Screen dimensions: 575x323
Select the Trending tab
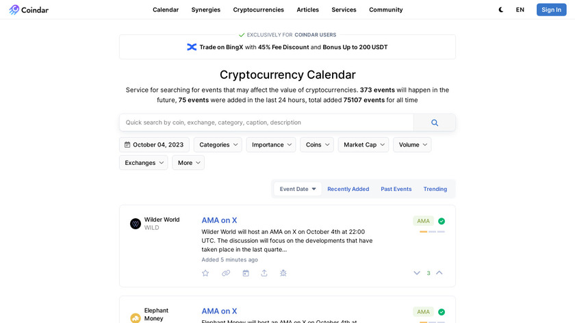click(435, 189)
